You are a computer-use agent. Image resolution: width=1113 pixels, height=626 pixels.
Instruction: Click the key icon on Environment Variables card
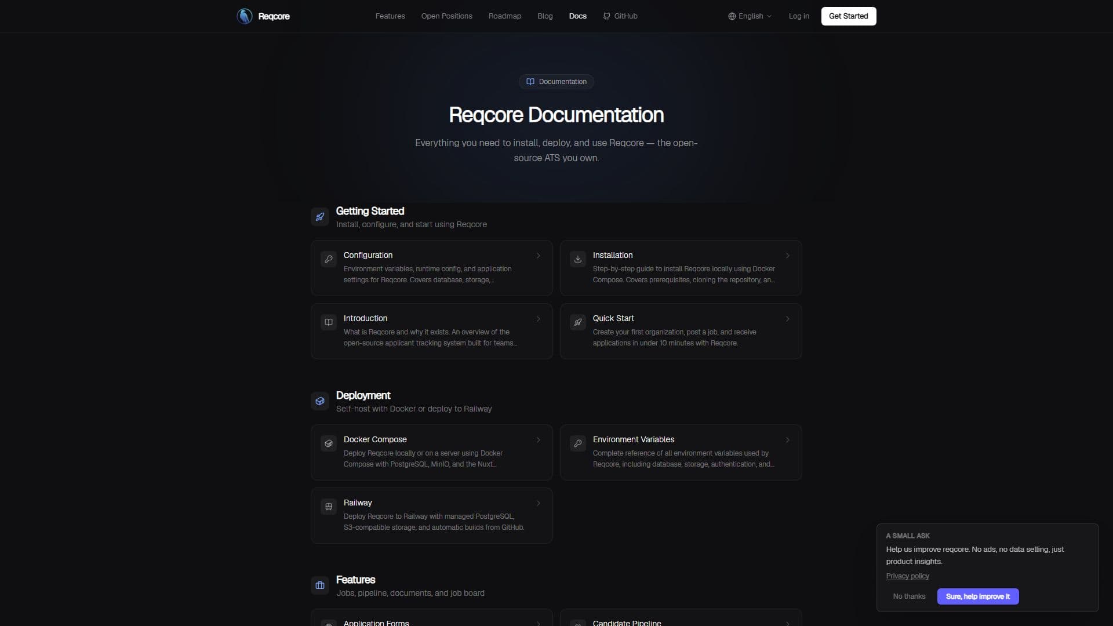point(578,443)
